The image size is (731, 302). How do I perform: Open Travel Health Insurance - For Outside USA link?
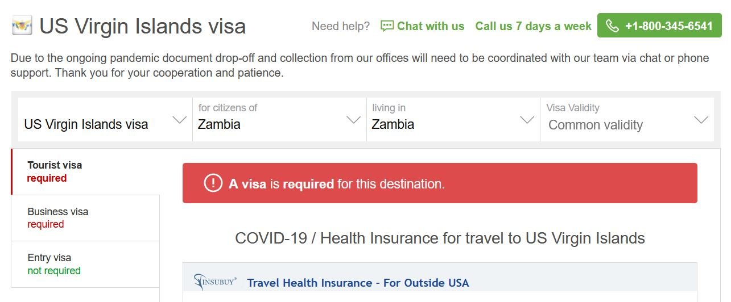[x=358, y=283]
